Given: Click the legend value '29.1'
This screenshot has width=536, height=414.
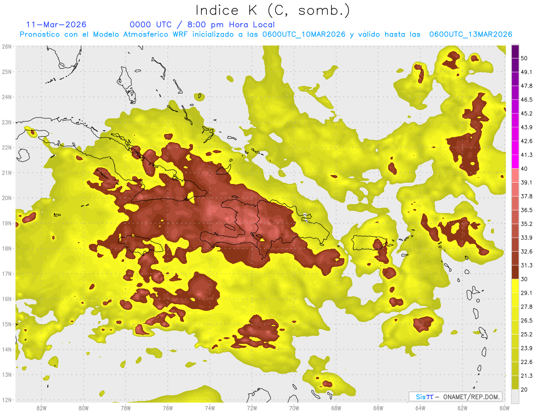Looking at the screenshot, I should (526, 293).
